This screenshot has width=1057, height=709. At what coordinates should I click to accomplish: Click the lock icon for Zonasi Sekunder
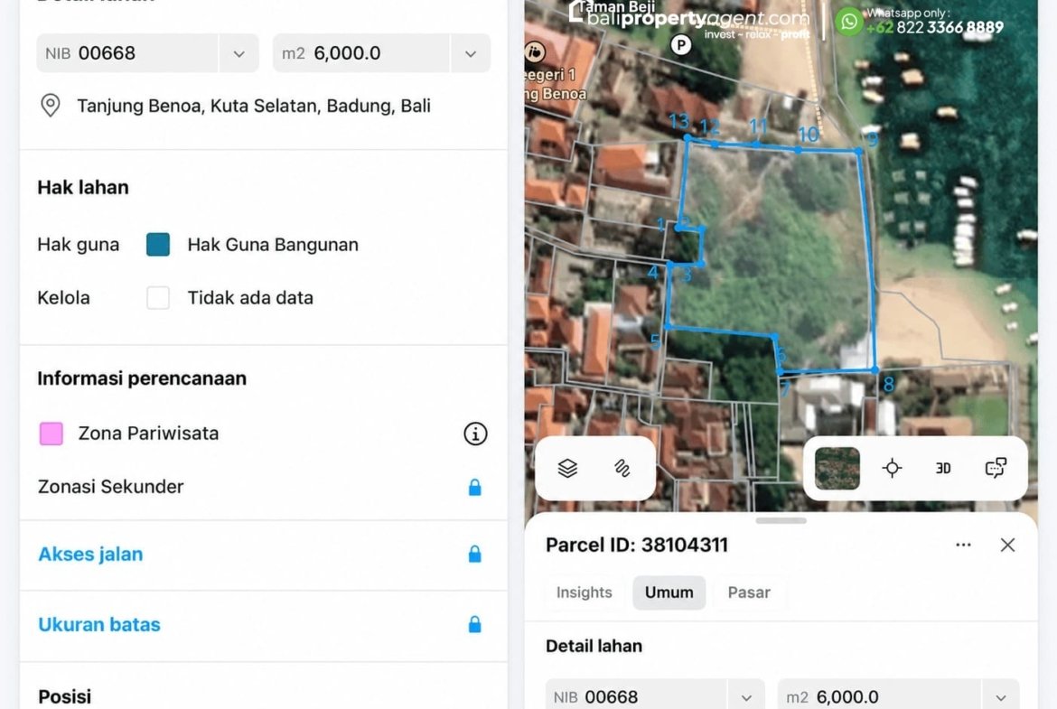475,488
